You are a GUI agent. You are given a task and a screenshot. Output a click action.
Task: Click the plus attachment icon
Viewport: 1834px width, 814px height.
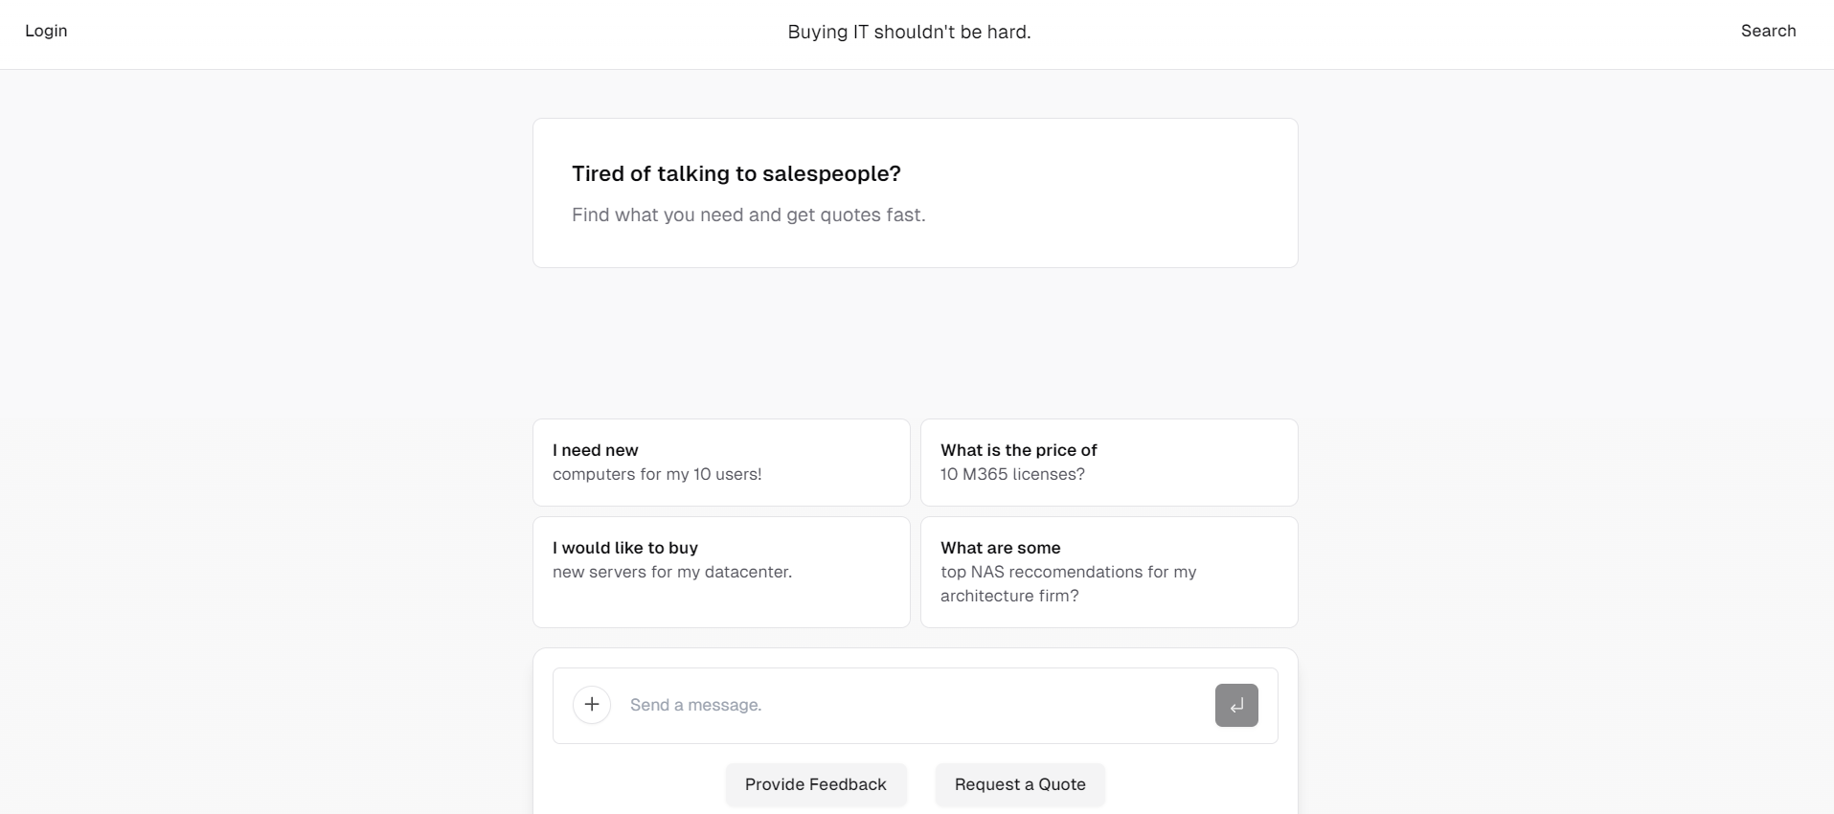click(x=592, y=705)
